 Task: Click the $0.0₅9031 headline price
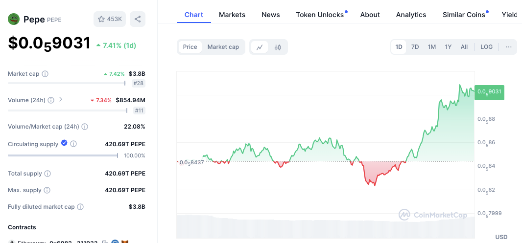pyautogui.click(x=49, y=44)
